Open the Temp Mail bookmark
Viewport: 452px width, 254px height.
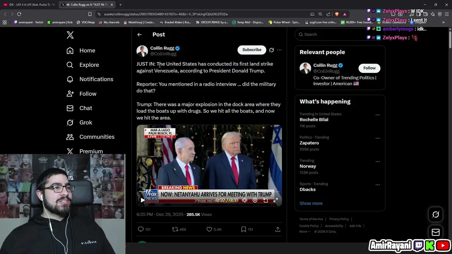point(248,22)
